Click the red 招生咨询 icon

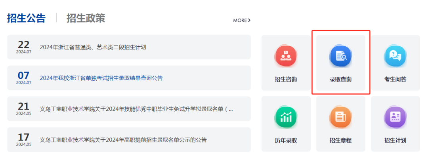[286, 56]
